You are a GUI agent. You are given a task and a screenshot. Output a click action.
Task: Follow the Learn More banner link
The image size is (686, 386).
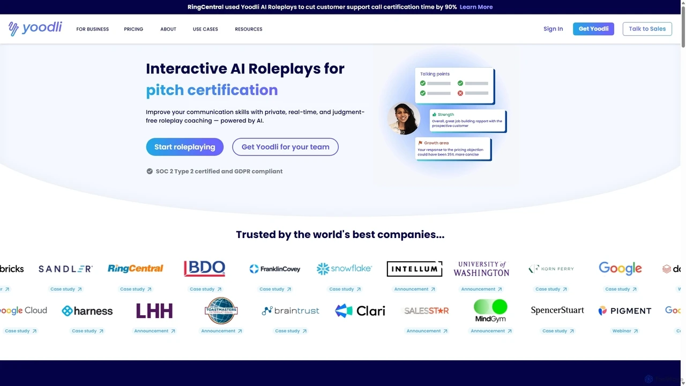coord(476,7)
